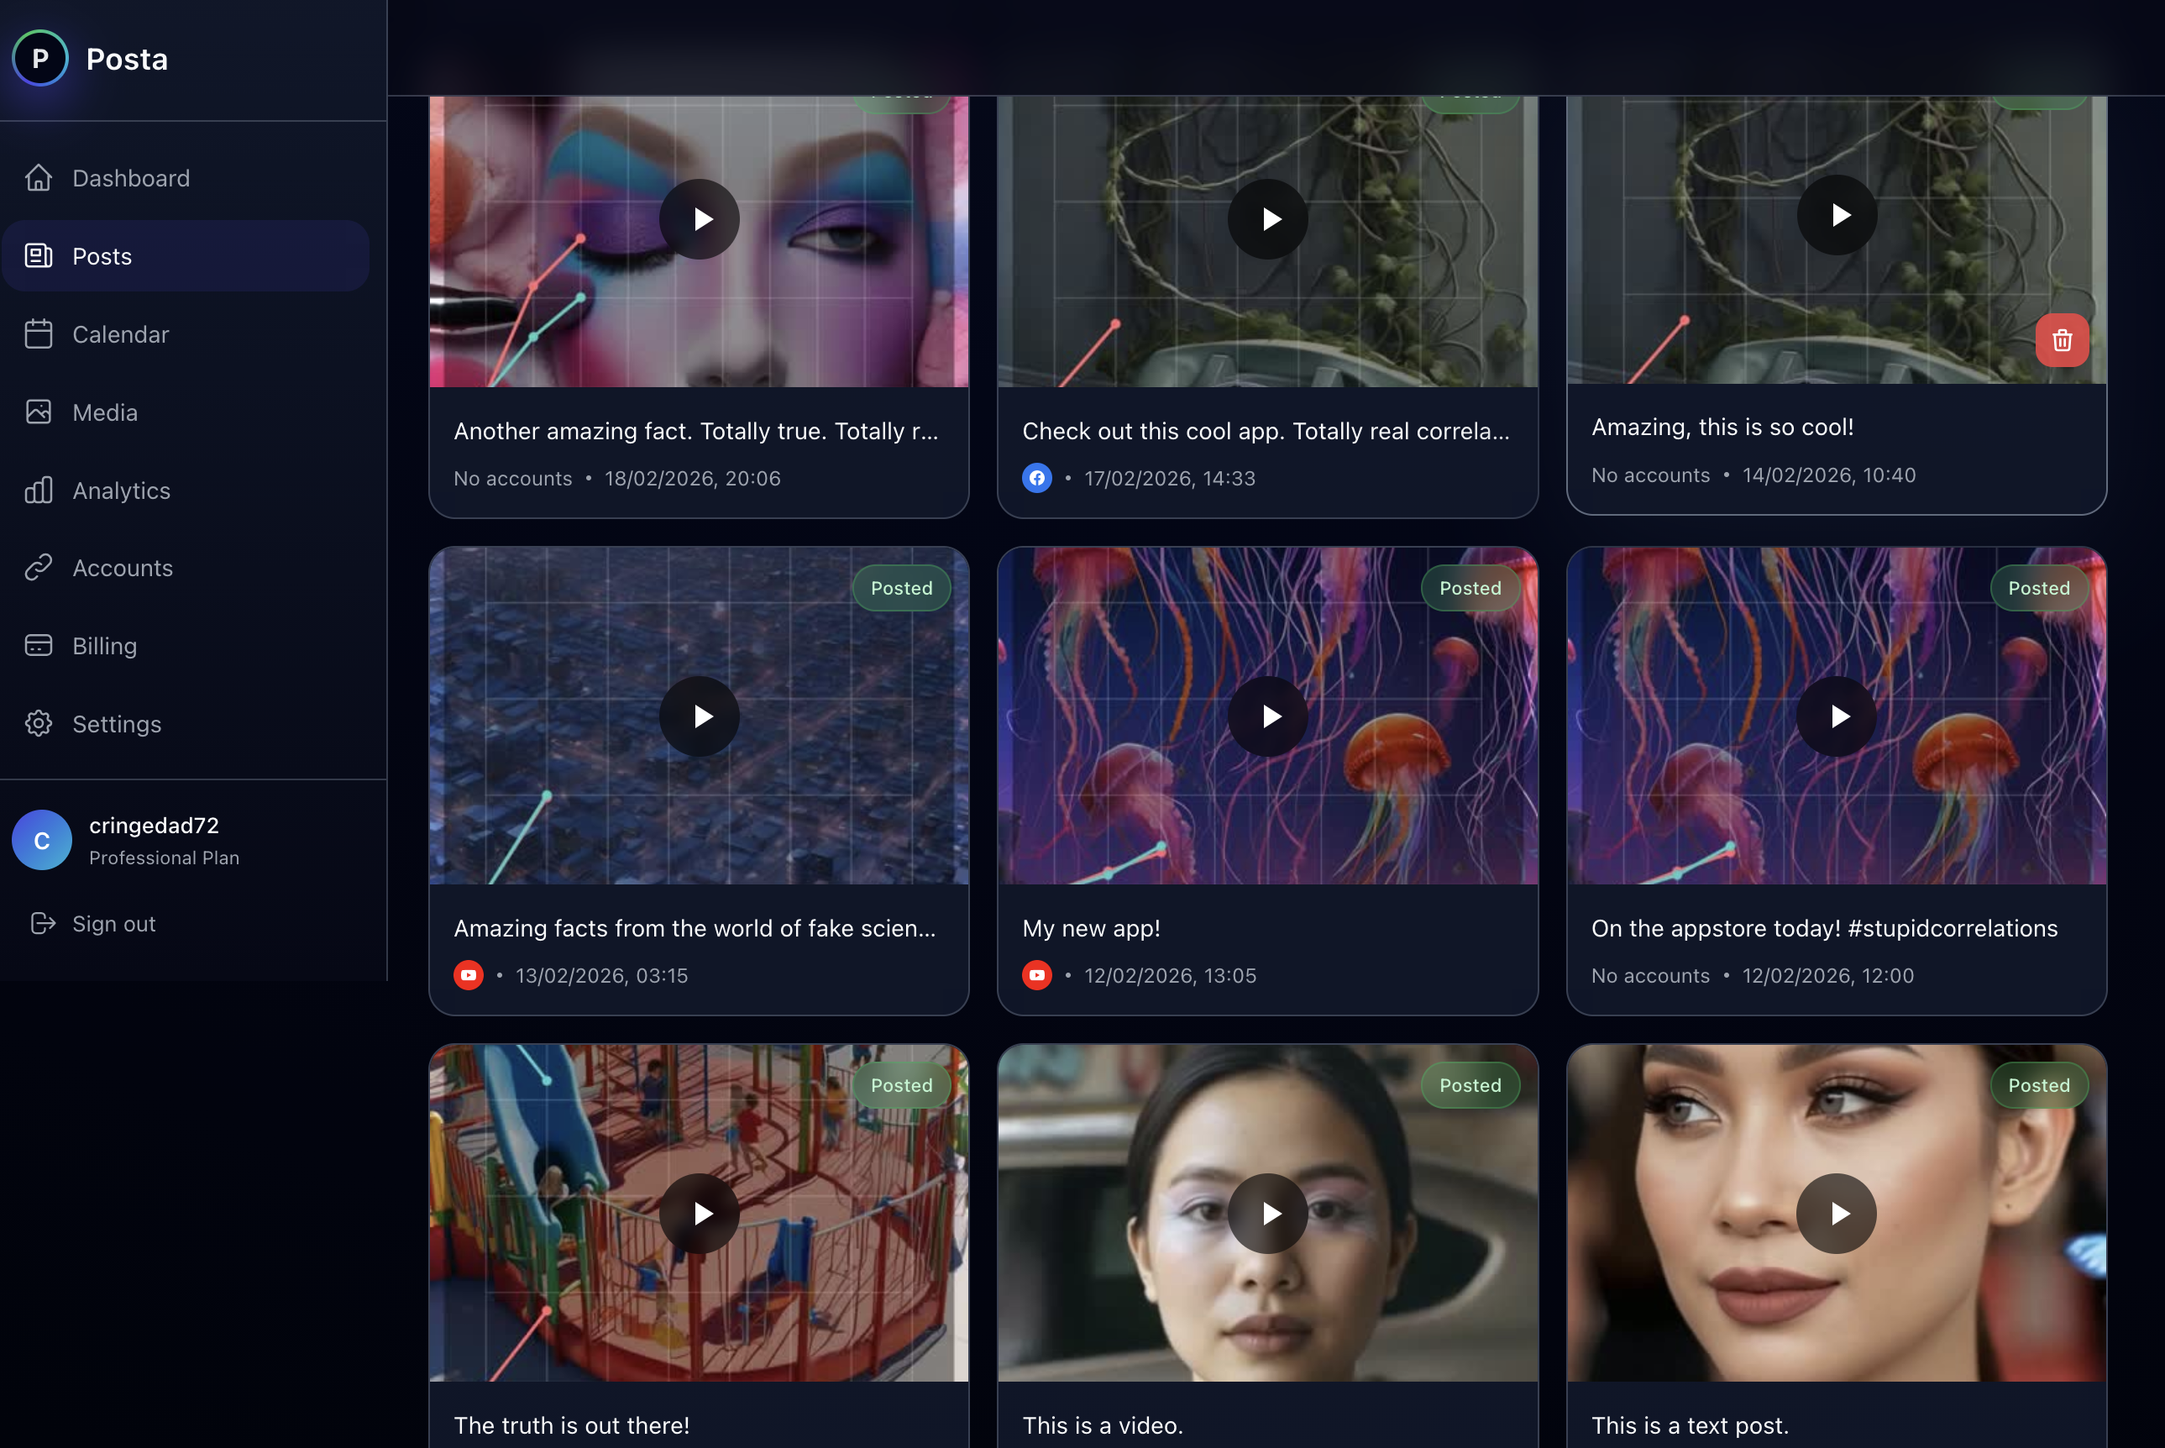This screenshot has width=2165, height=1448.
Task: Open the makeup face thumbnail post
Action: click(699, 242)
